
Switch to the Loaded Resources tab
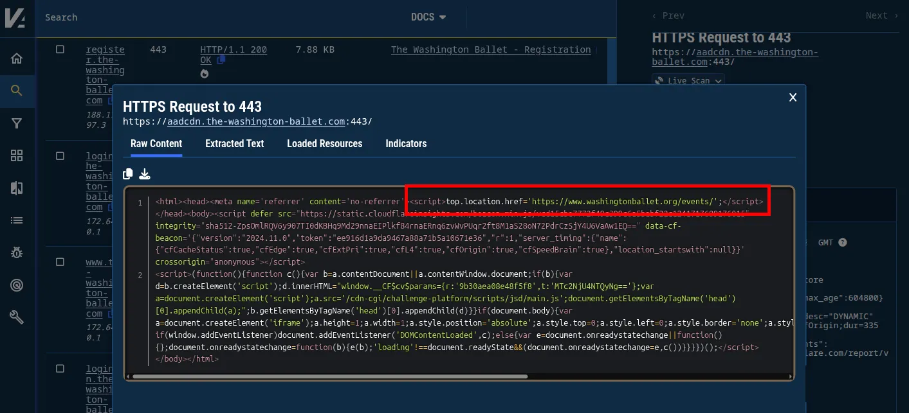pos(325,144)
